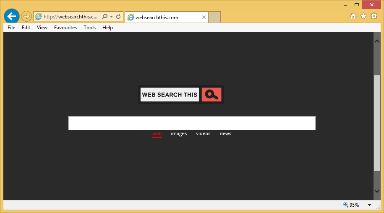Open the Favourites menu
Screen dimensions: 384x213
pos(65,28)
